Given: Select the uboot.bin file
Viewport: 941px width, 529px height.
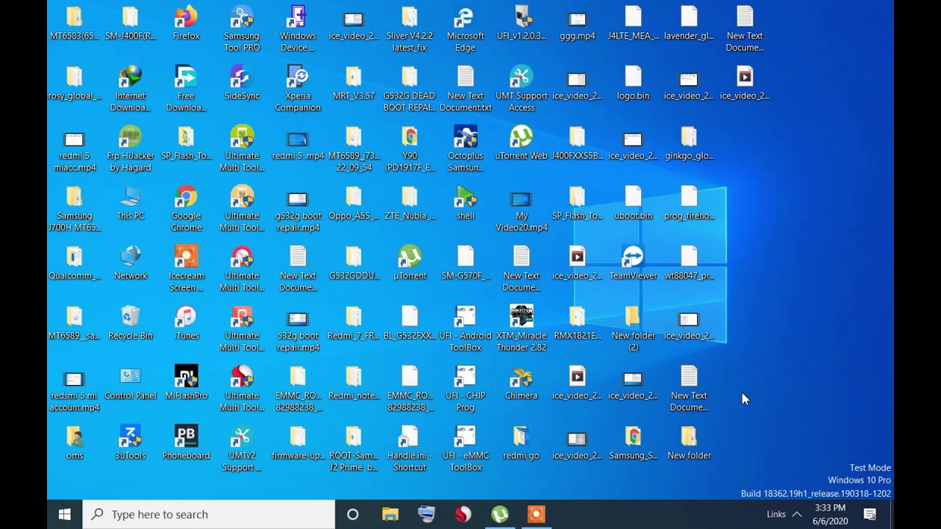Looking at the screenshot, I should click(x=633, y=204).
